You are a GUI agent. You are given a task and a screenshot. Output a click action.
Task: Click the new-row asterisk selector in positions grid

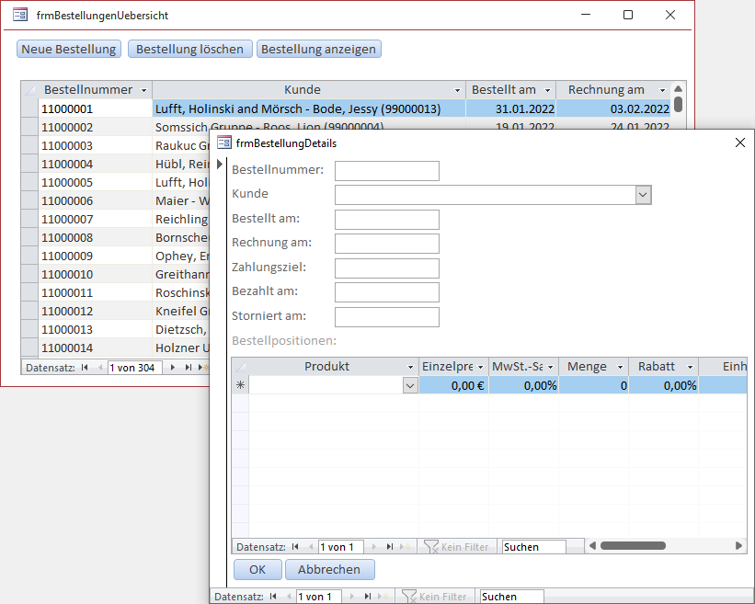tap(240, 386)
